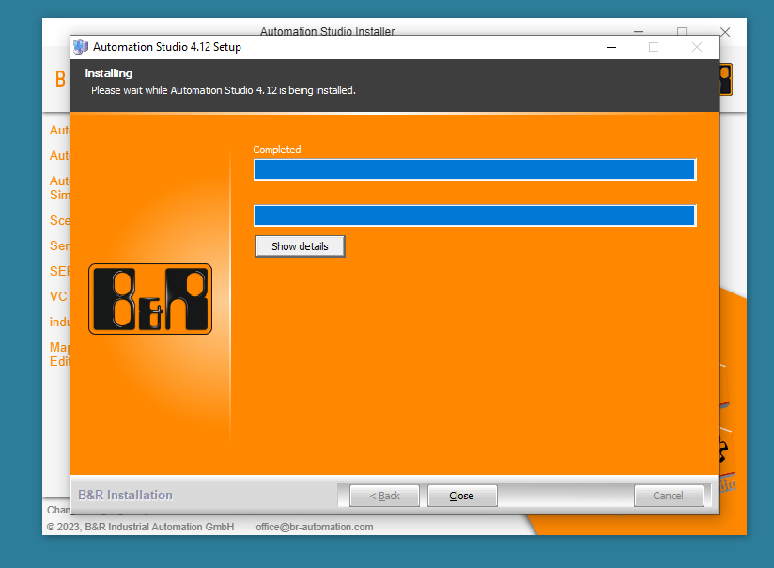This screenshot has width=774, height=568.
Task: Click the 2023 B&R Industrial Automation copyright text
Action: [140, 527]
